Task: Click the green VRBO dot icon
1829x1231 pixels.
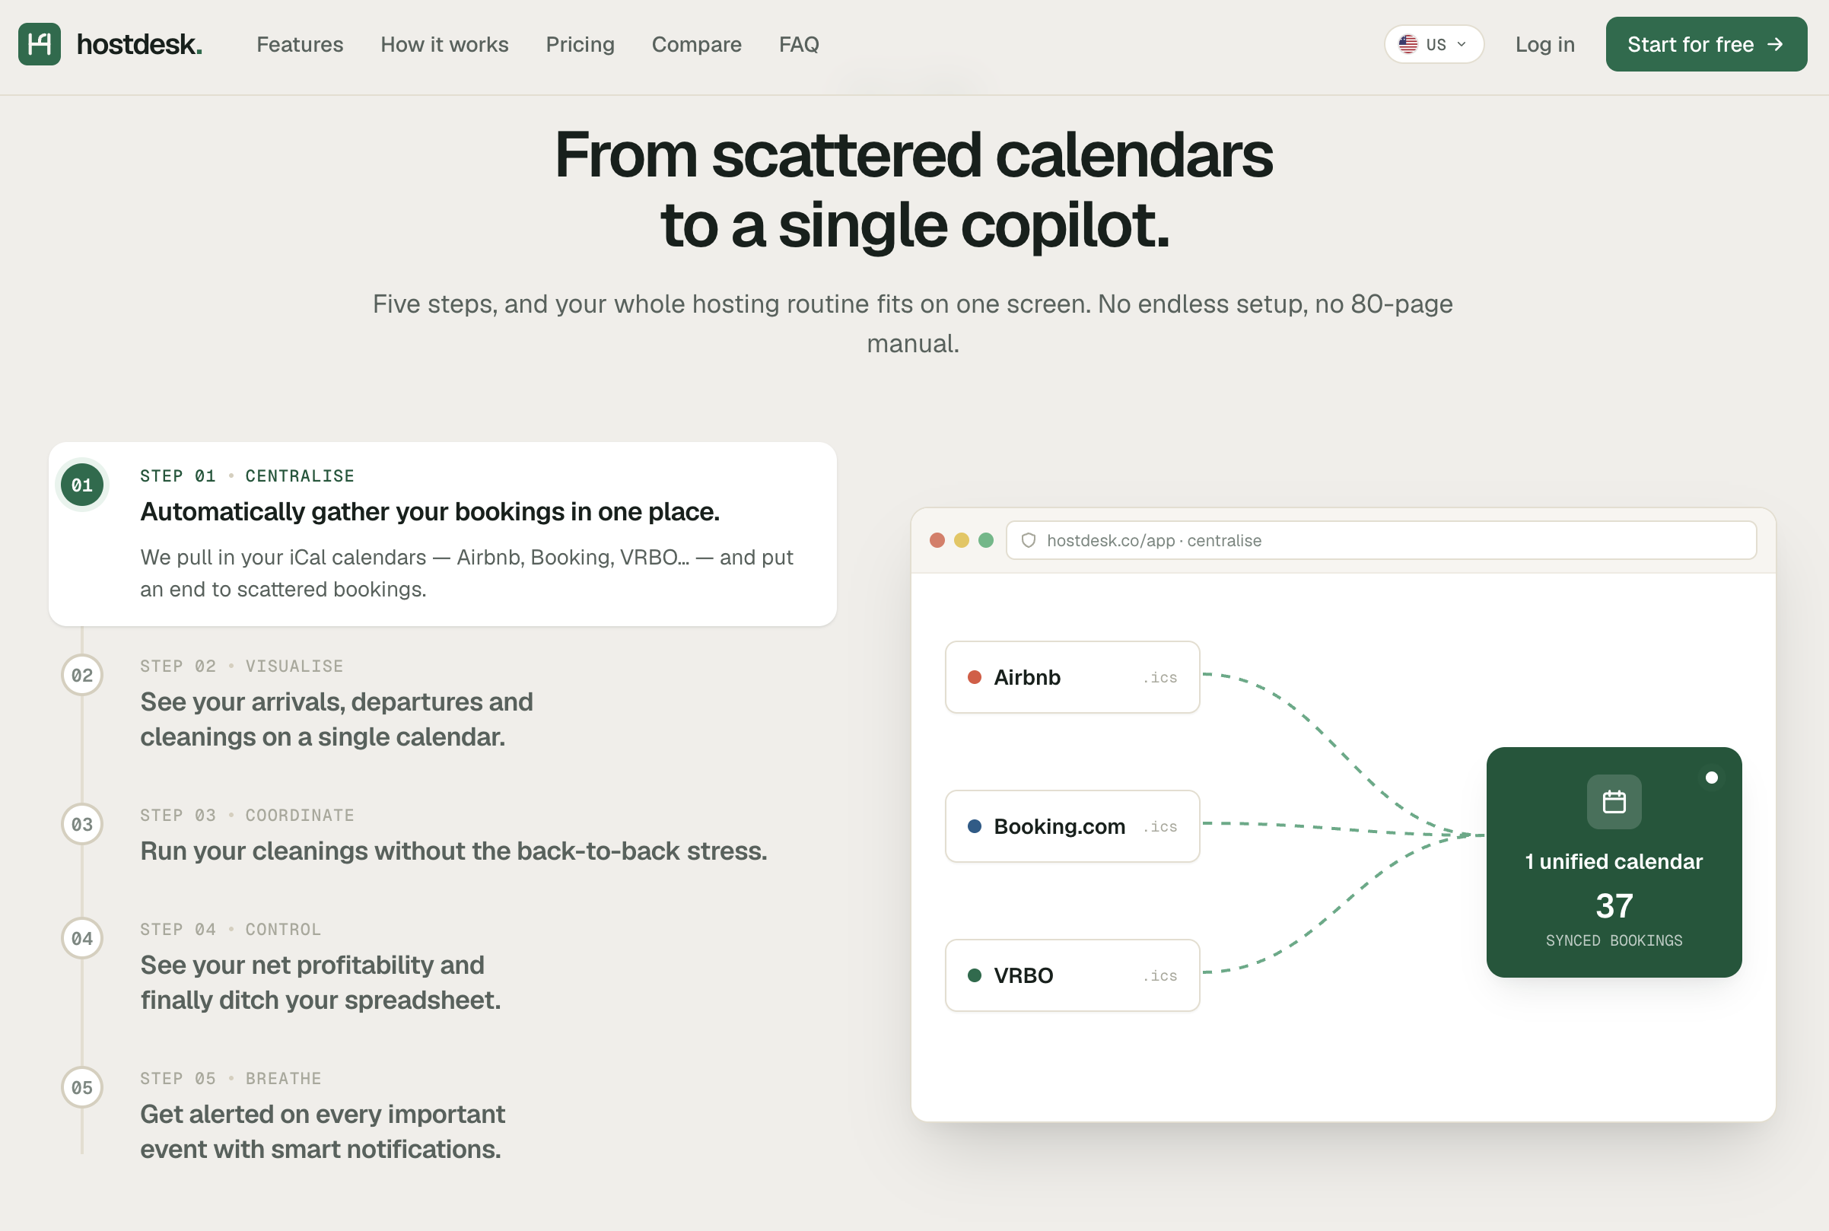Action: tap(974, 975)
